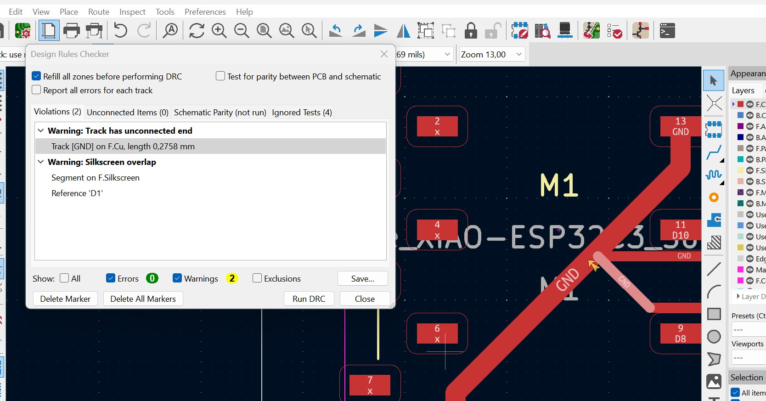Viewport: 766px width, 401px height.
Task: Switch to the Schematic Parity tab
Action: (220, 113)
